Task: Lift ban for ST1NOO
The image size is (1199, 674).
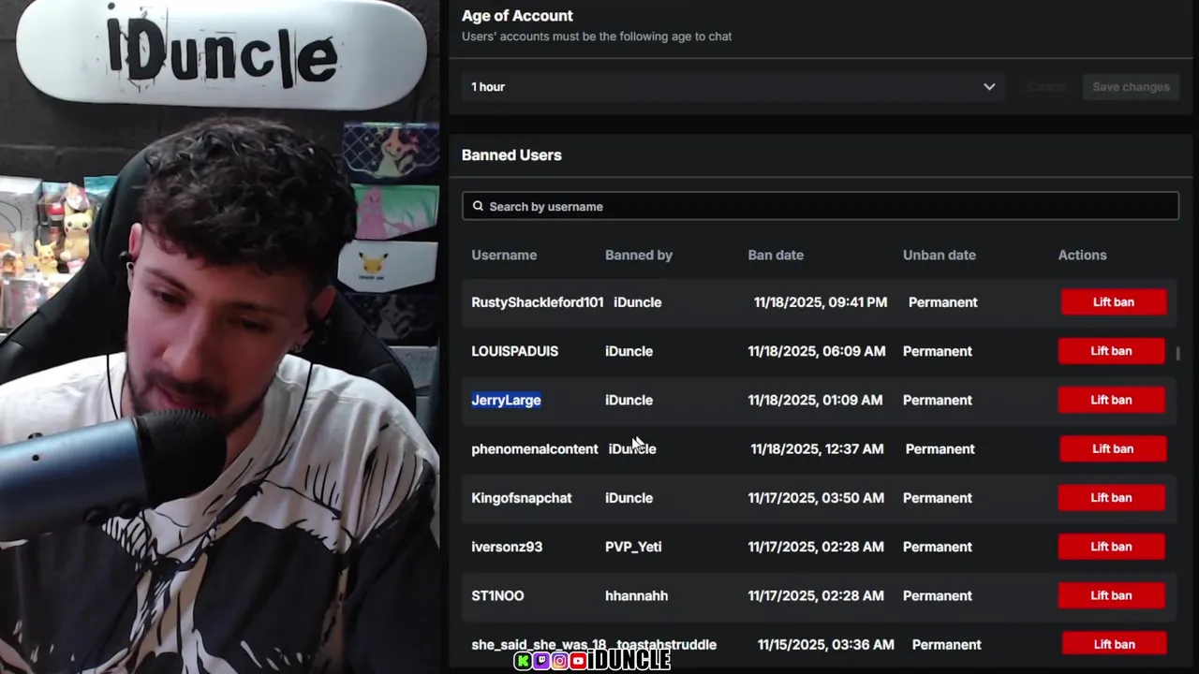Action: click(x=1111, y=595)
